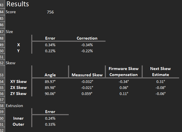Select the Measured Skew header cell
Screen dimensions: 182x132
(x=87, y=75)
